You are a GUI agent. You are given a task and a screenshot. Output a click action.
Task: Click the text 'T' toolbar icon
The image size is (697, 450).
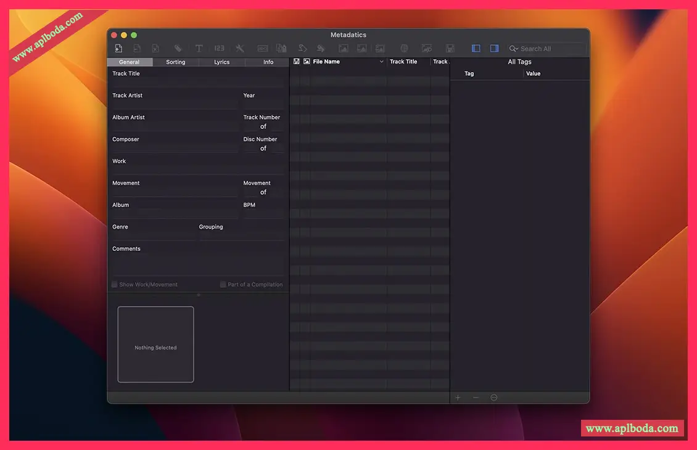tap(199, 49)
